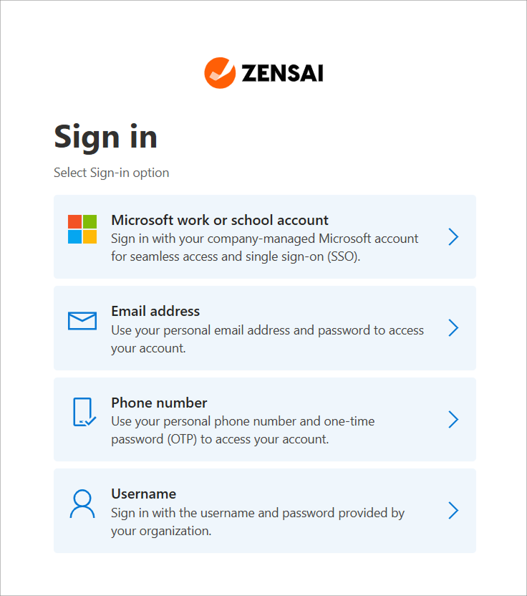Click the Select Sign-in option label
This screenshot has height=596, width=527.
[112, 173]
